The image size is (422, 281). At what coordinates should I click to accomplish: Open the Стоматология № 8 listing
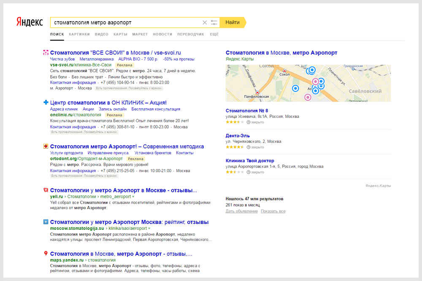[x=247, y=111]
